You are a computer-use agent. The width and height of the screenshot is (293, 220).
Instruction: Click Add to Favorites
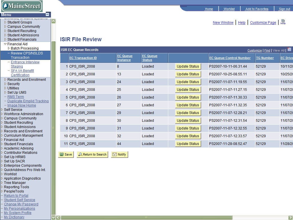(257, 9)
